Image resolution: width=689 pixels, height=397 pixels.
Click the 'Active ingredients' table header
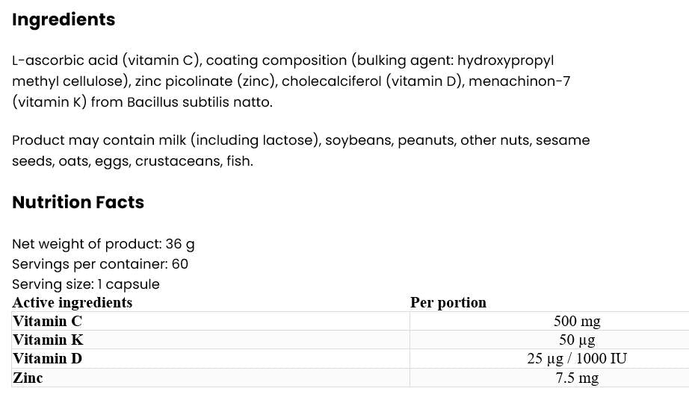(72, 302)
